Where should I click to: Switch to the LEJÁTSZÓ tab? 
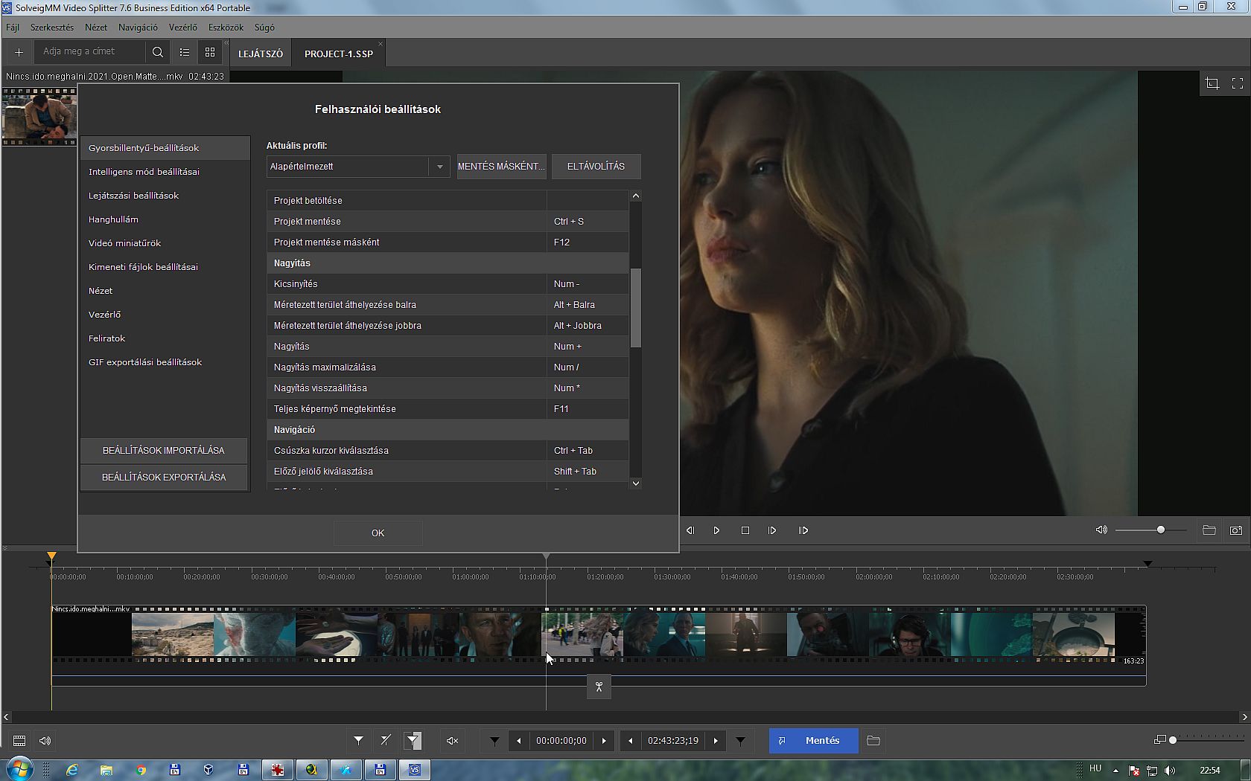(261, 54)
